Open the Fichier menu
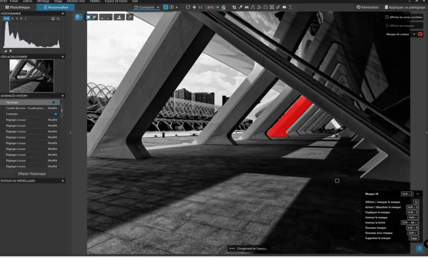Viewport: 428px width, 258px height. [x=14, y=1]
